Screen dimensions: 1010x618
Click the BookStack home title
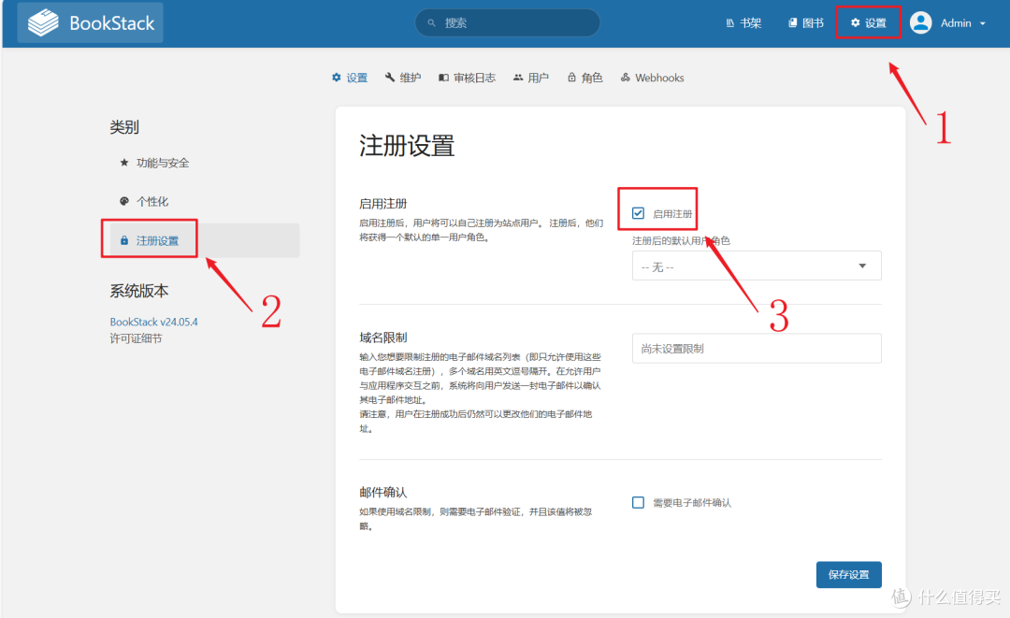(x=112, y=23)
